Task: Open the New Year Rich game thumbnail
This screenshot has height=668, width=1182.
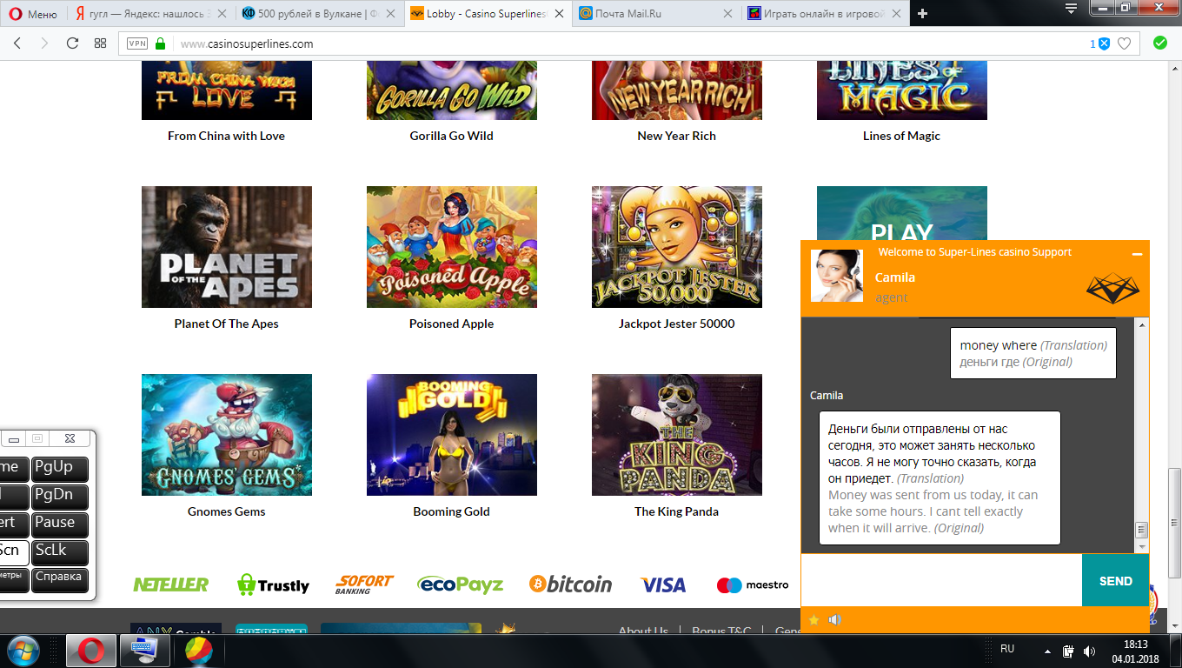Action: 677,90
